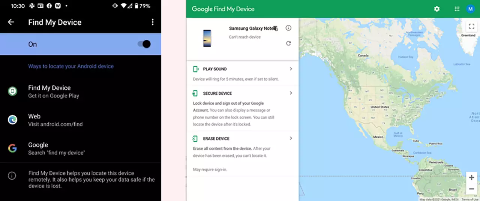The height and width of the screenshot is (201, 480).
Task: Tap the Slack notification icon in status bar
Action: pos(31,6)
